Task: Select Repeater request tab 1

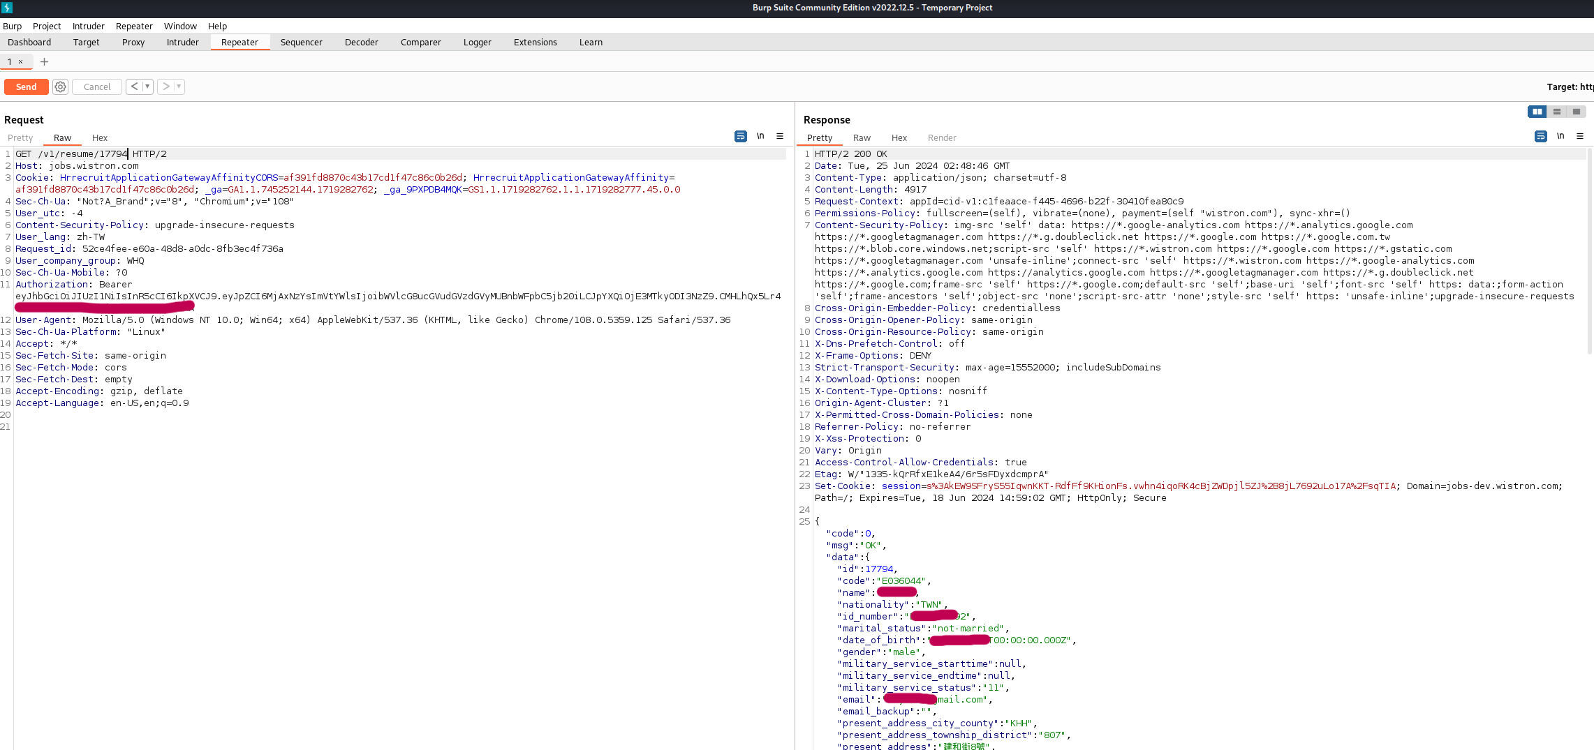Action: coord(10,61)
